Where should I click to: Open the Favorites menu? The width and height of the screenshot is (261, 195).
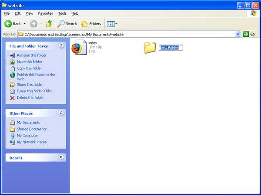click(x=45, y=13)
